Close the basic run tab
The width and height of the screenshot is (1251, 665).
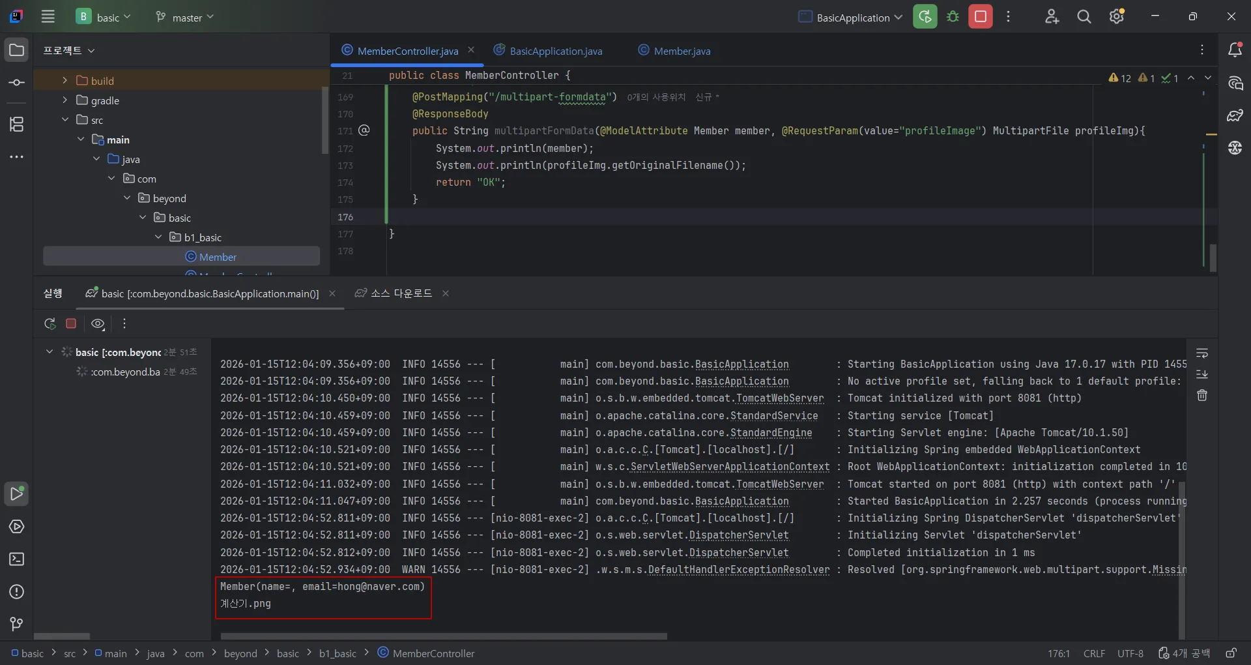(x=332, y=293)
